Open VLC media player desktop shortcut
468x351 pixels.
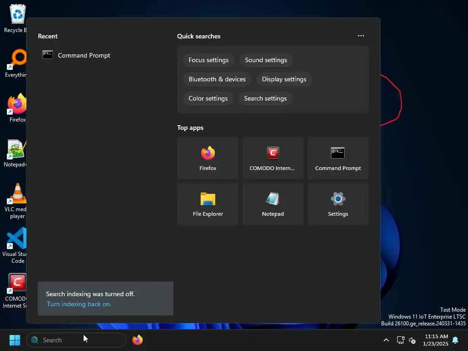pyautogui.click(x=16, y=201)
